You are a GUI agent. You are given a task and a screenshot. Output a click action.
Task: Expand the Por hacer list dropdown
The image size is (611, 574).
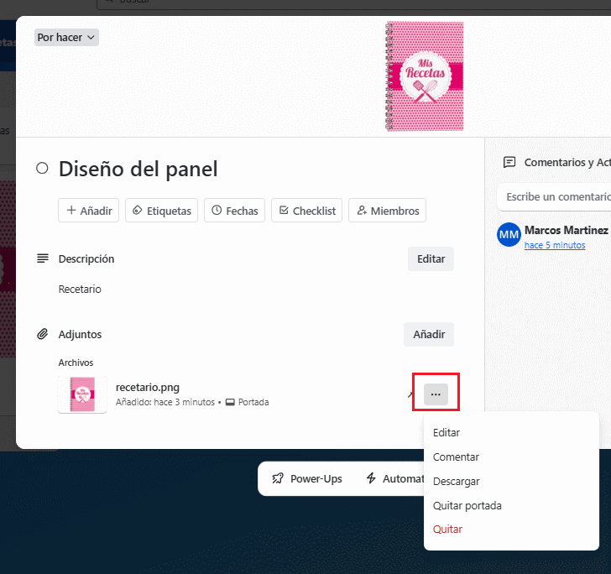[66, 38]
